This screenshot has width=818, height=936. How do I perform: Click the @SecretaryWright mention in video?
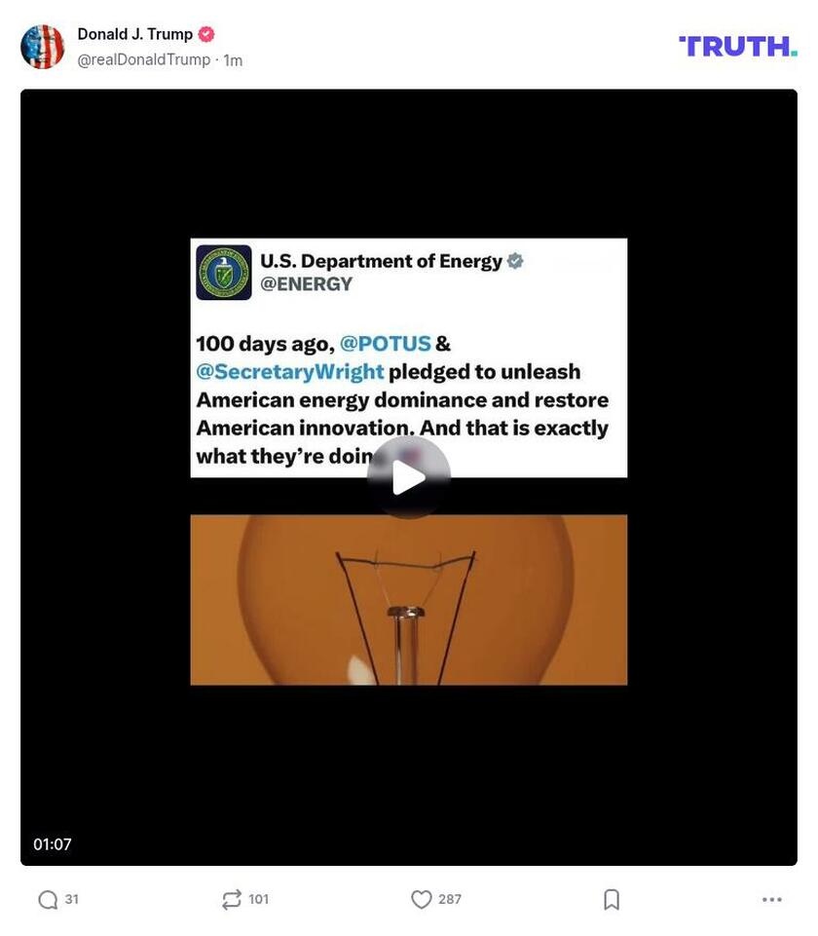[290, 372]
